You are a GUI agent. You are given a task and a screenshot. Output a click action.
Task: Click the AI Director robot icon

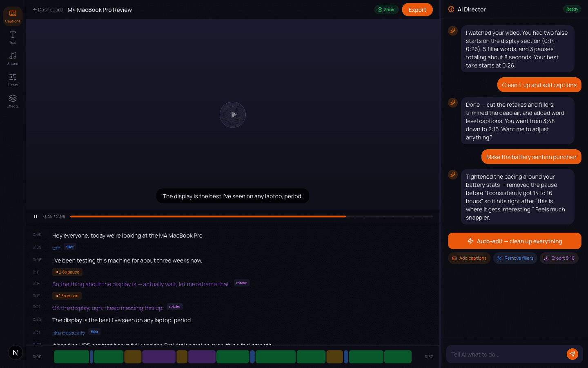click(x=451, y=9)
